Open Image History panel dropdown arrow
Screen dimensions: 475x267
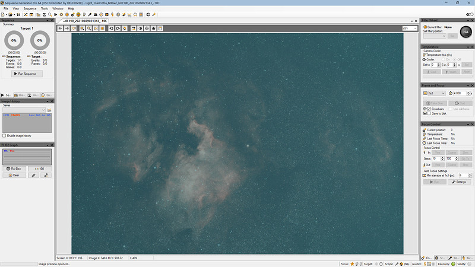(x=47, y=101)
